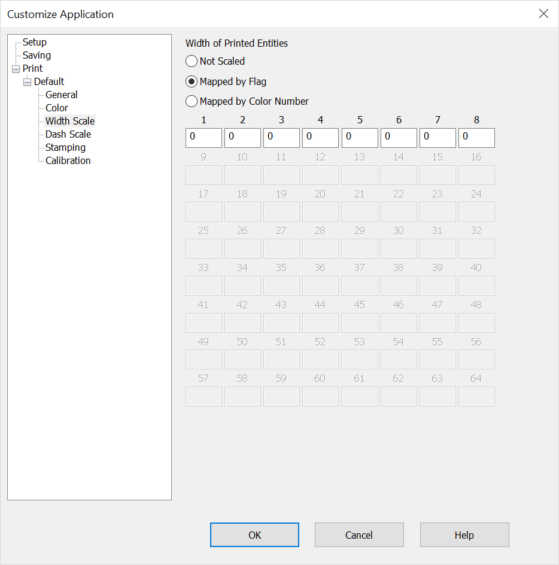Cancel the Customize Application dialog
Viewport: 559px width, 565px height.
point(359,534)
